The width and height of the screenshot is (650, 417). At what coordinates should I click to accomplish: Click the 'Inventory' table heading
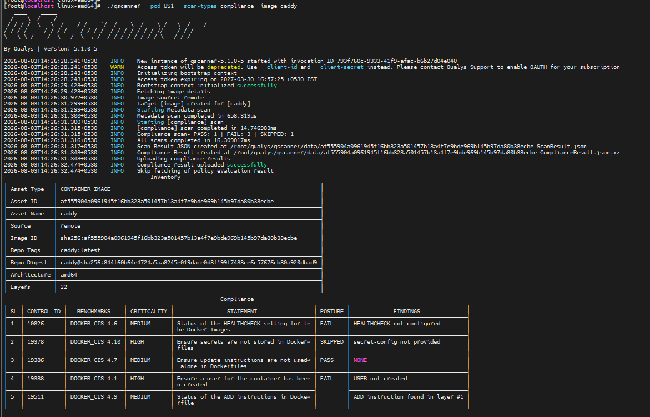[165, 177]
